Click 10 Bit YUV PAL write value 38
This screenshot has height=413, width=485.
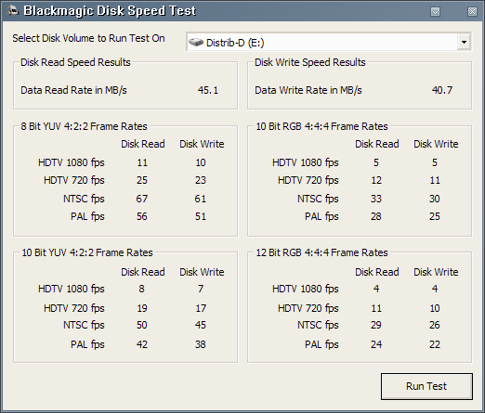[x=201, y=344]
